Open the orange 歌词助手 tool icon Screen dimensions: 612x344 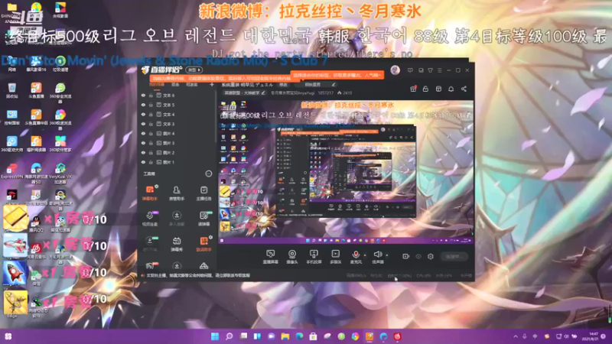[x=203, y=244]
